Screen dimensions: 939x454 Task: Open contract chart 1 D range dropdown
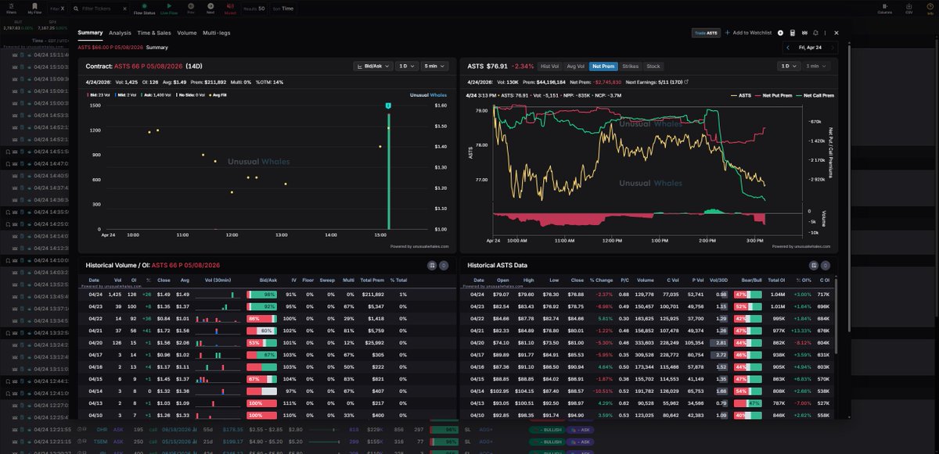406,66
